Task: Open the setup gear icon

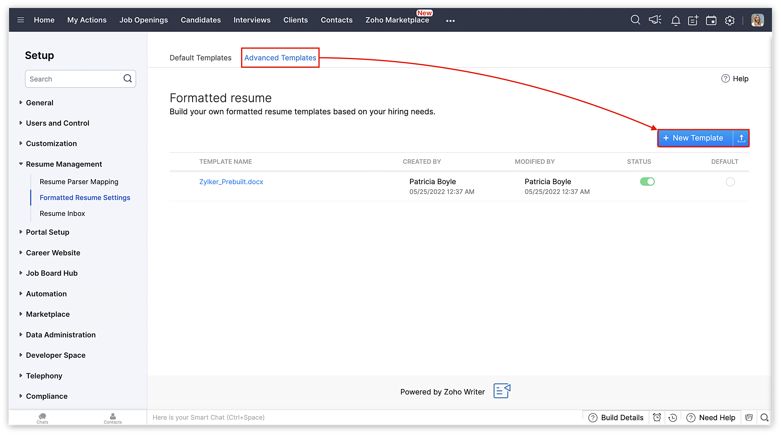Action: (729, 20)
